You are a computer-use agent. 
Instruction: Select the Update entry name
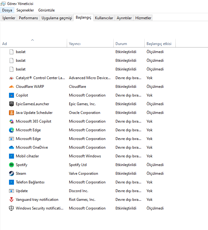pyautogui.click(x=22, y=191)
